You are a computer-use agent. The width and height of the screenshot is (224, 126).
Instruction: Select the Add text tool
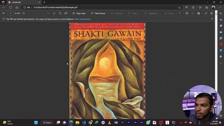[x=117, y=13]
